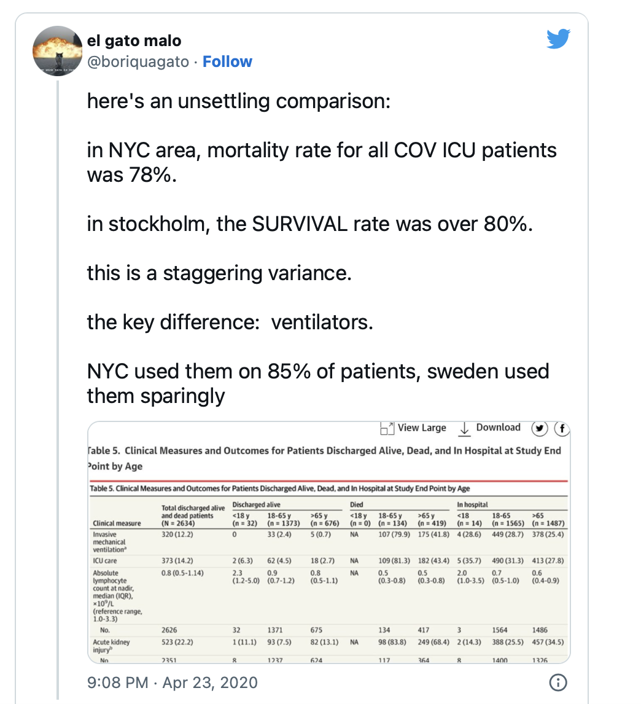Open el gato malo's profile avatar
641x704 pixels.
(x=58, y=51)
